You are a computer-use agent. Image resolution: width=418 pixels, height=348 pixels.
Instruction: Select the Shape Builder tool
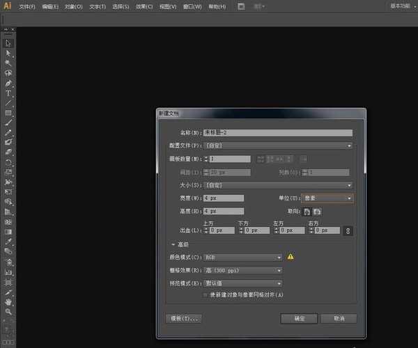(8, 202)
